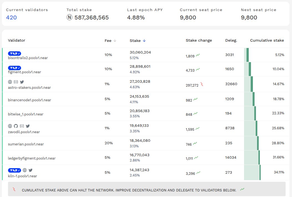Click NEAR symbol beside total stake
292x197 pixels.
(x=69, y=17)
